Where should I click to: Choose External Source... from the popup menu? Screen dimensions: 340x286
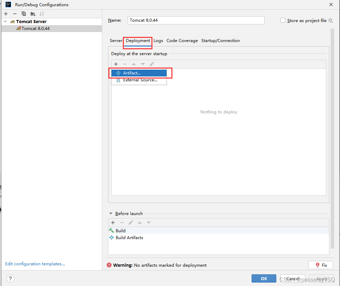pos(139,80)
